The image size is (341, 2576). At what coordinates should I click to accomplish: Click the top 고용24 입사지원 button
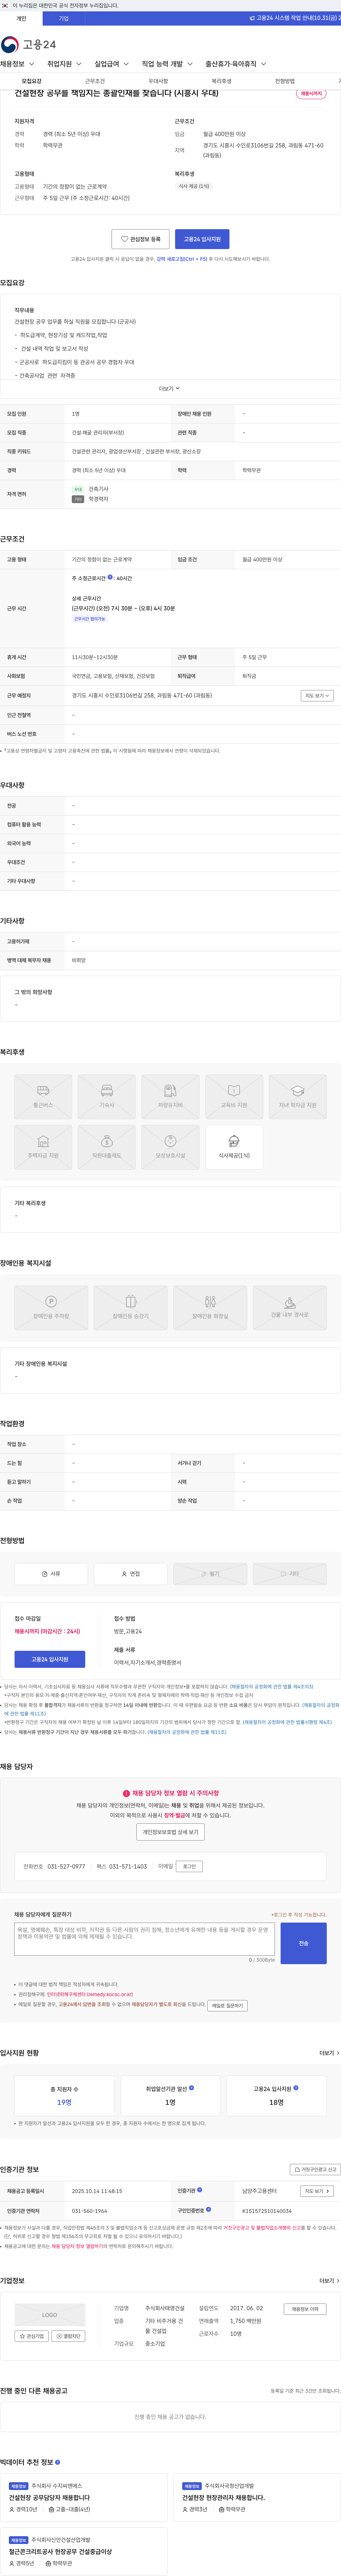pos(202,239)
